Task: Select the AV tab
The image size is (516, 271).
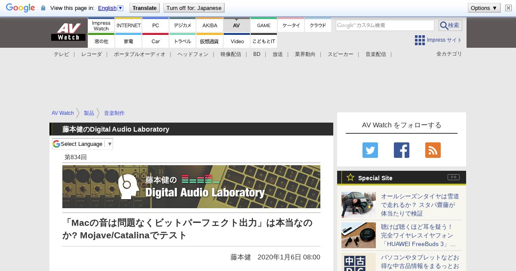Action: [x=236, y=25]
